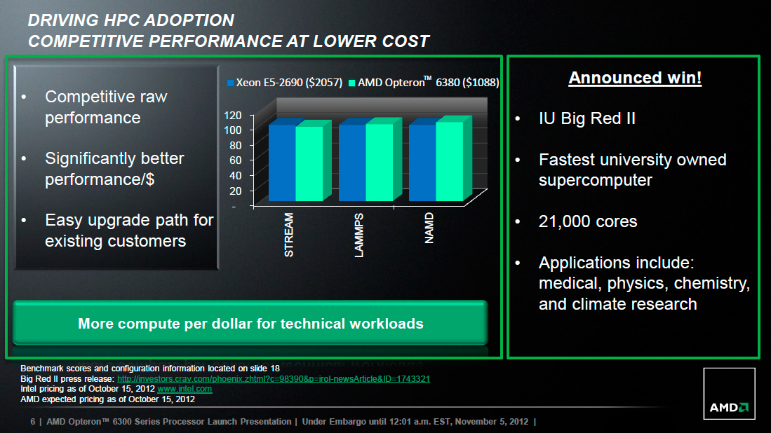This screenshot has height=433, width=771.
Task: Select the 'Fastest university owned supercomputer' bullet
Action: (632, 170)
